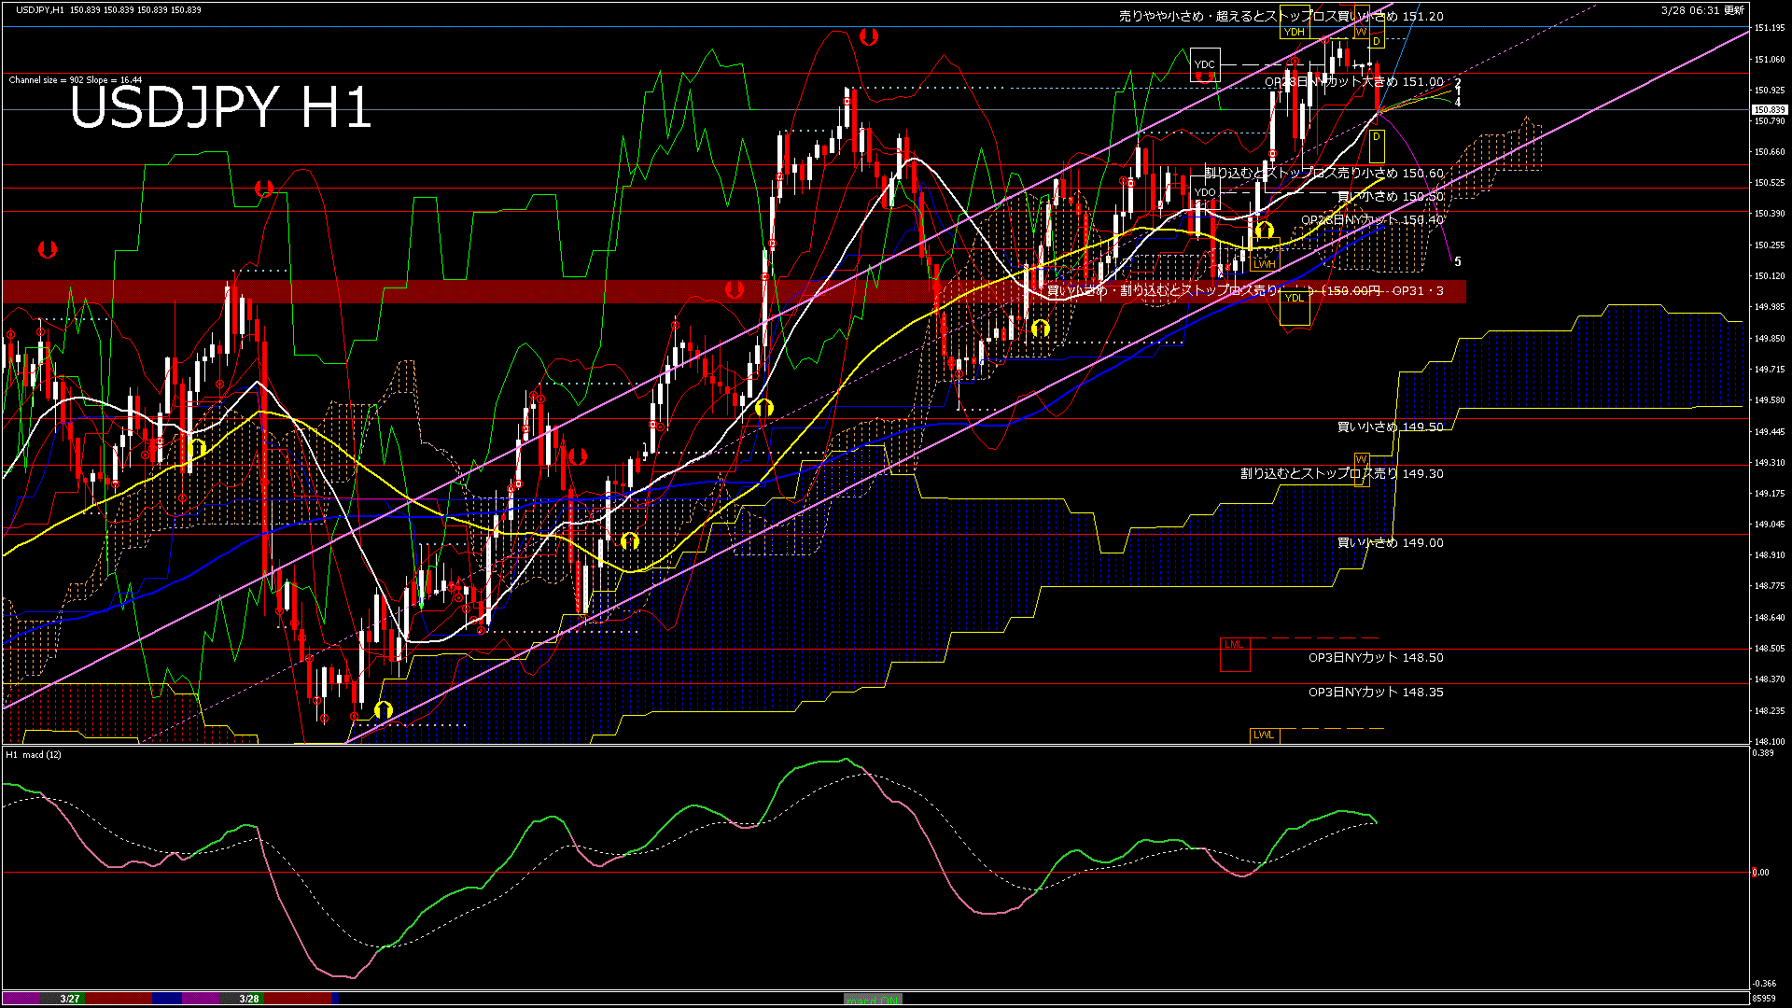Select the YDC yesterday-close marker box
Viewport: 1792px width, 1008px height.
click(1205, 64)
